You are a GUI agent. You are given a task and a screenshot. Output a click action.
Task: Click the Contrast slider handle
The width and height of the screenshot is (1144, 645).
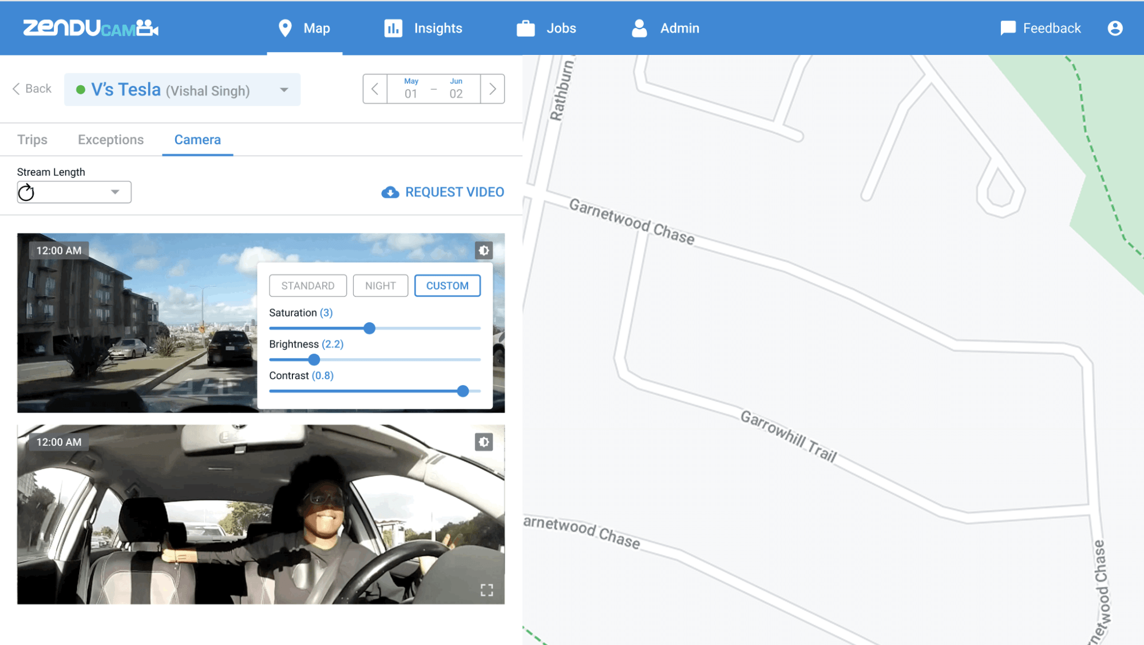click(463, 391)
